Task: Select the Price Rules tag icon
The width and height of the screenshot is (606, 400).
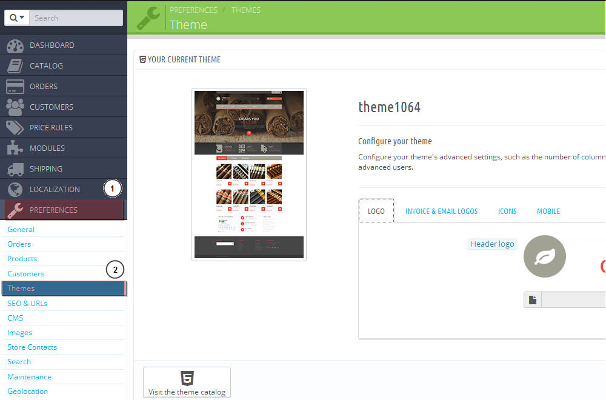Action: (x=15, y=127)
